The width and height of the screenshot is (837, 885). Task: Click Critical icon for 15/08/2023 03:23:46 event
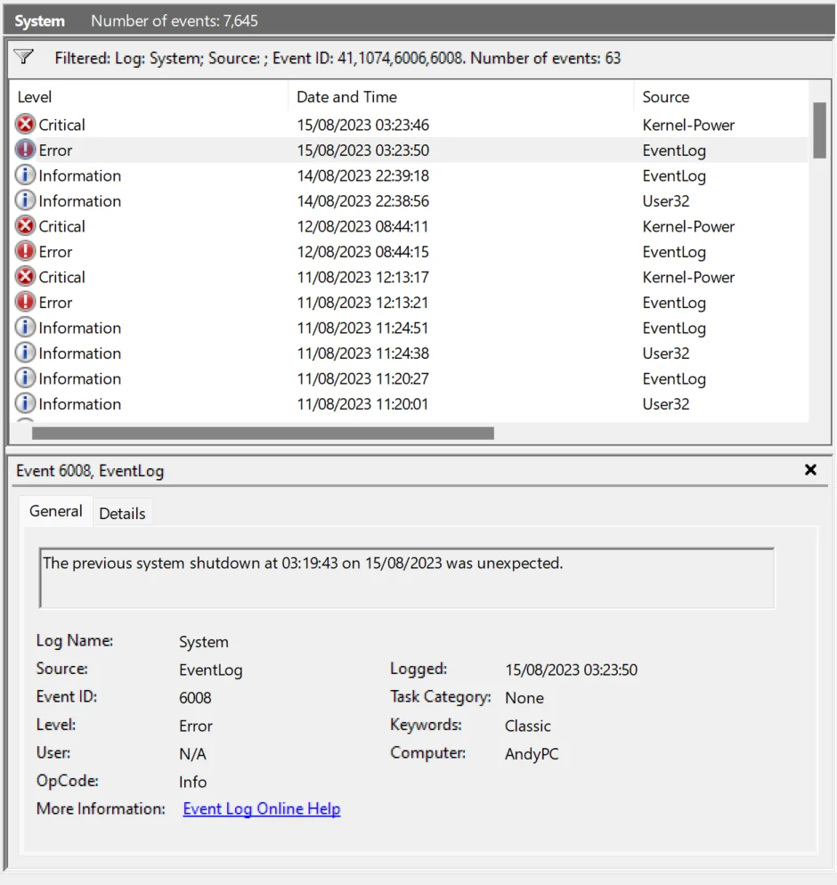[x=26, y=124]
